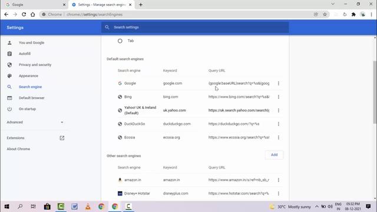Go back with the browser back arrow

coord(6,14)
